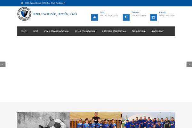This screenshot has width=192, height=128.
Task: Open the outdoor team group photo thumbnail
Action: pyautogui.click(x=148, y=120)
